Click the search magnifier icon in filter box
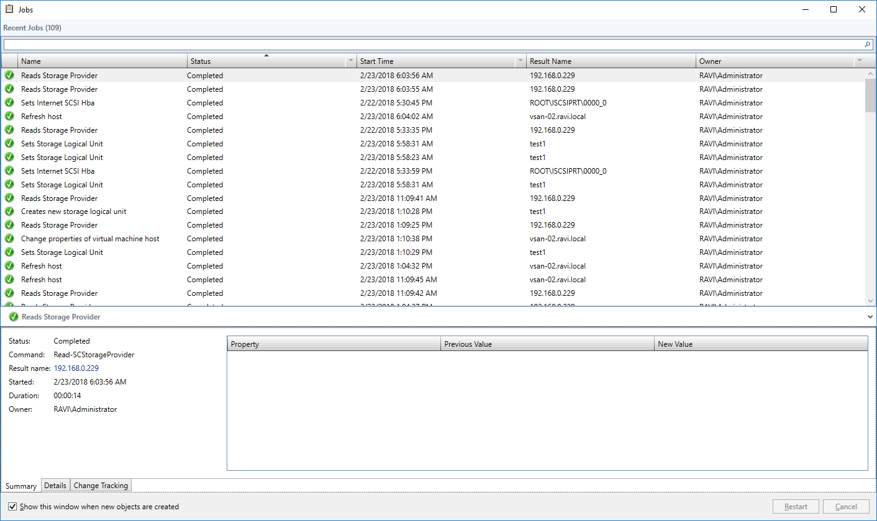 [x=868, y=45]
